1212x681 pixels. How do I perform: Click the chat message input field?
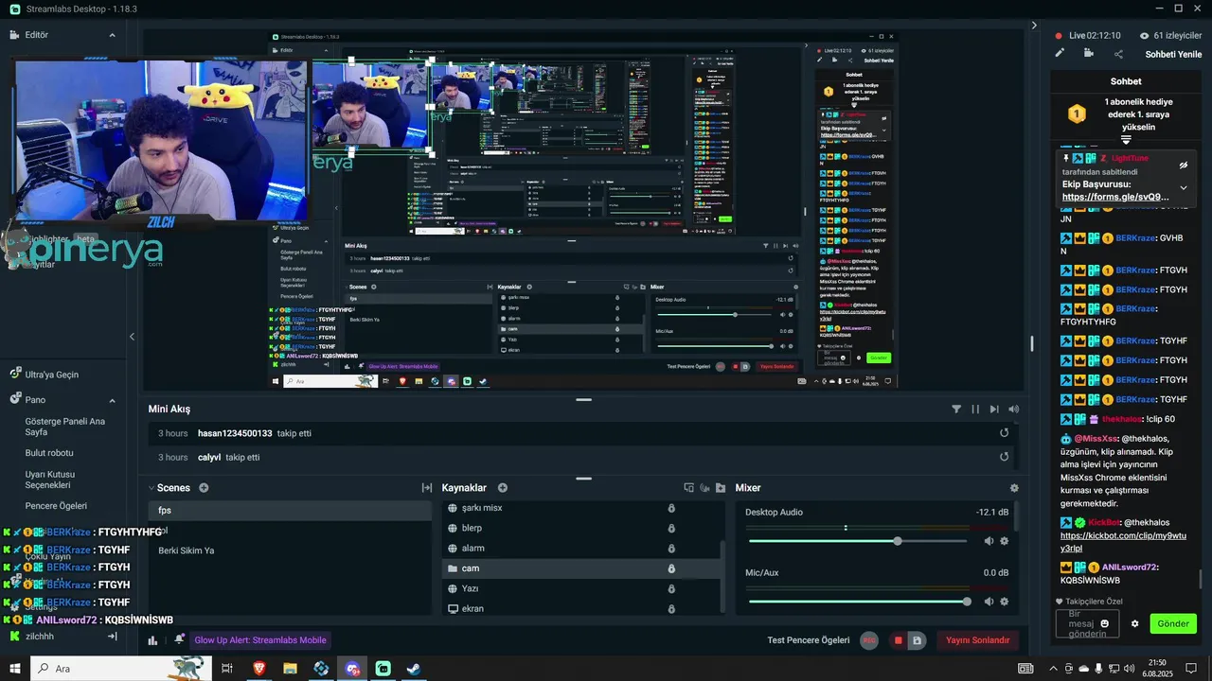click(x=1087, y=624)
